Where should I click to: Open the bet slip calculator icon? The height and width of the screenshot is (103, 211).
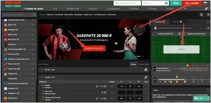(x=201, y=15)
